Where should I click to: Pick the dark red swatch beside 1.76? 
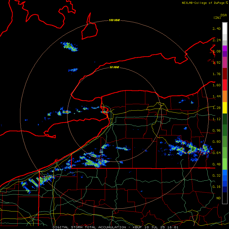225,74
